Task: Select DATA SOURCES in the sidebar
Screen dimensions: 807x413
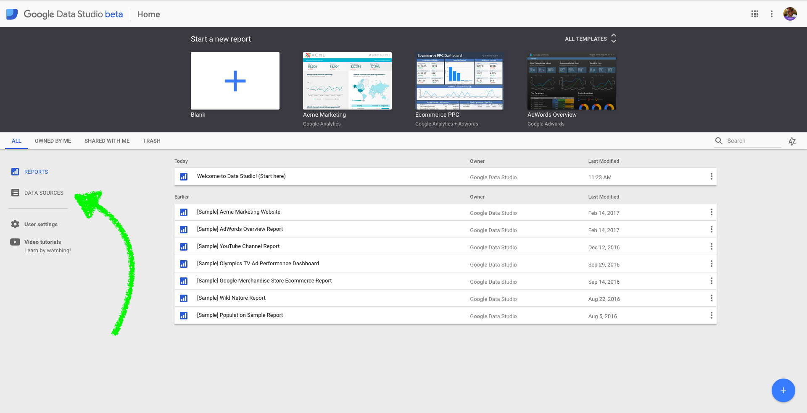Action: pos(44,193)
